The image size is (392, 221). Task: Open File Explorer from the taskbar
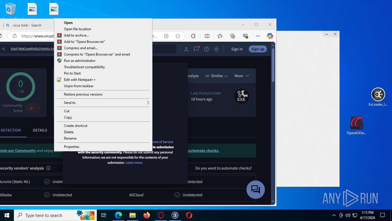pos(132,215)
